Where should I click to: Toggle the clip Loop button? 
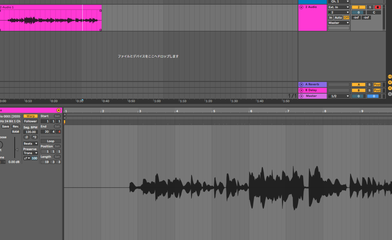click(x=51, y=141)
